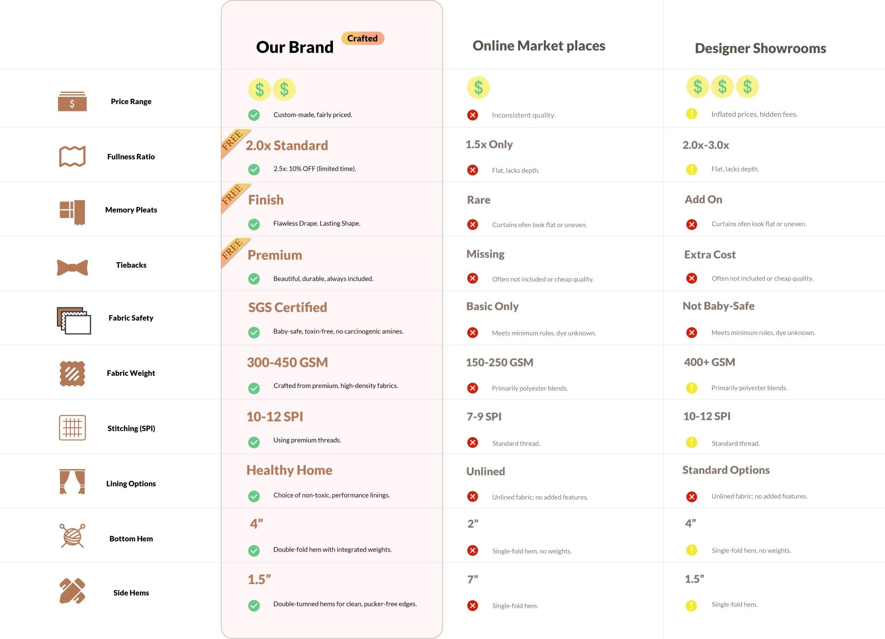Click the Price Range money icon
Screen dimensions: 885x639
tap(72, 101)
